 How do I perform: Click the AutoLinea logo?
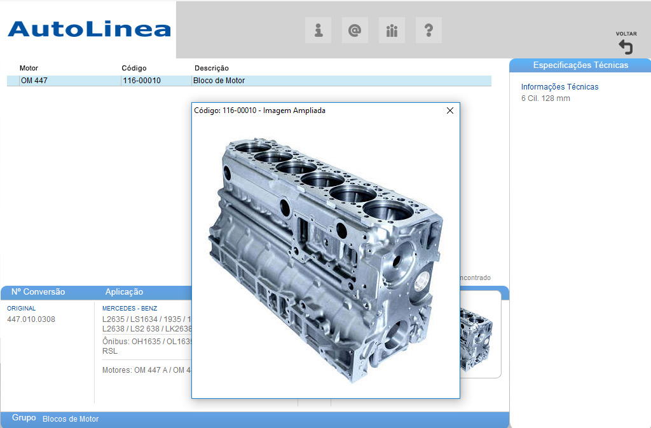[x=89, y=29]
